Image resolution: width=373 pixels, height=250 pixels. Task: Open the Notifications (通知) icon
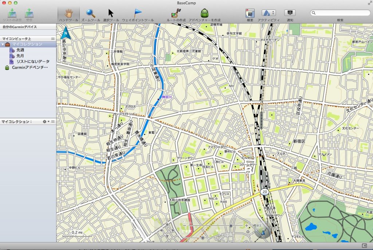click(x=290, y=13)
